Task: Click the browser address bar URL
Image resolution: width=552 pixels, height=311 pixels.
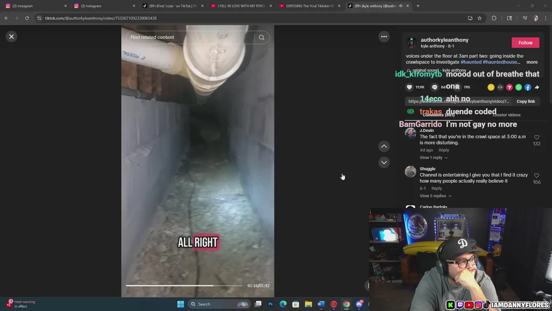Action: coord(101,18)
